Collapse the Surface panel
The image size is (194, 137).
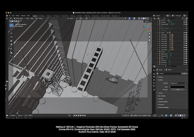pyautogui.click(x=172, y=80)
